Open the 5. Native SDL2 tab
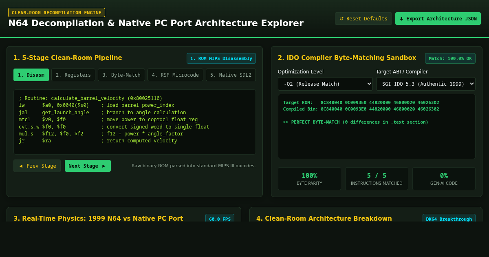The image size is (489, 257). click(231, 75)
